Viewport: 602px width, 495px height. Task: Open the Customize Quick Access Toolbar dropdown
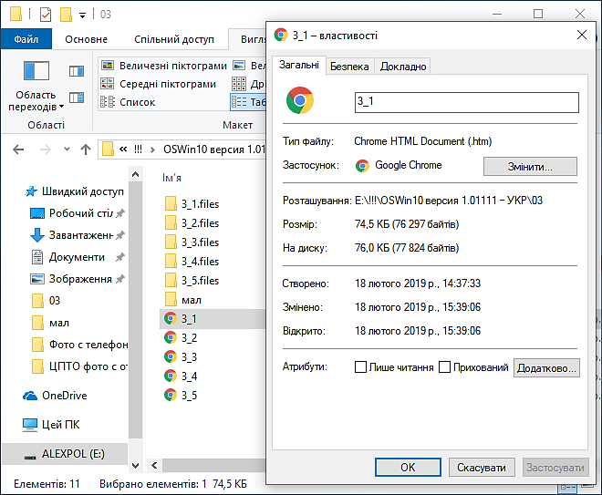pos(82,15)
